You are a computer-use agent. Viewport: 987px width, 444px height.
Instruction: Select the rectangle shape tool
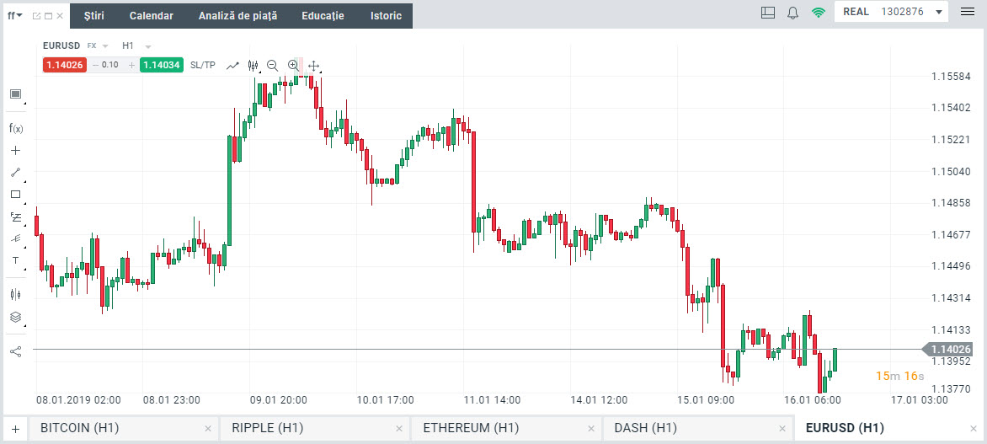click(x=15, y=195)
